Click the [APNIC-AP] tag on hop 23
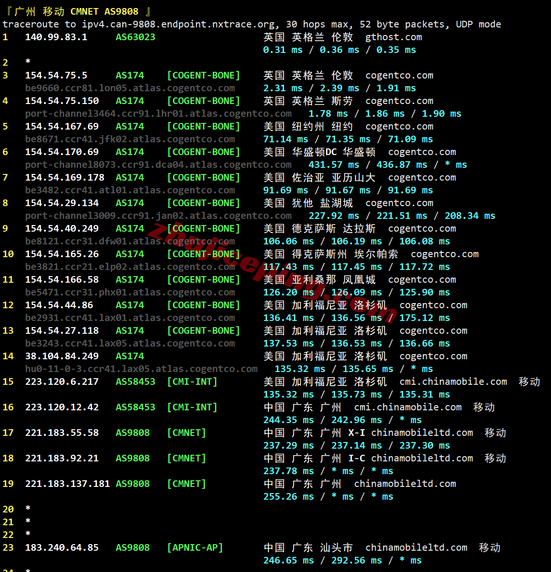The height and width of the screenshot is (572, 551). point(195,547)
